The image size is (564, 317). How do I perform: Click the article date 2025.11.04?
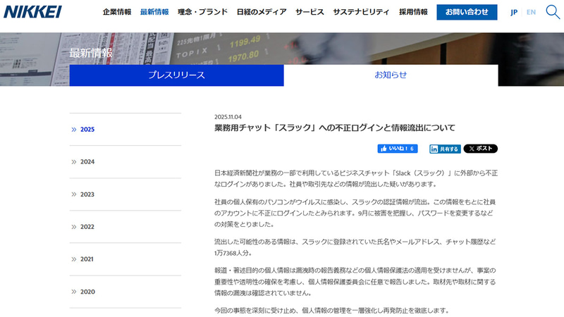[228, 117]
